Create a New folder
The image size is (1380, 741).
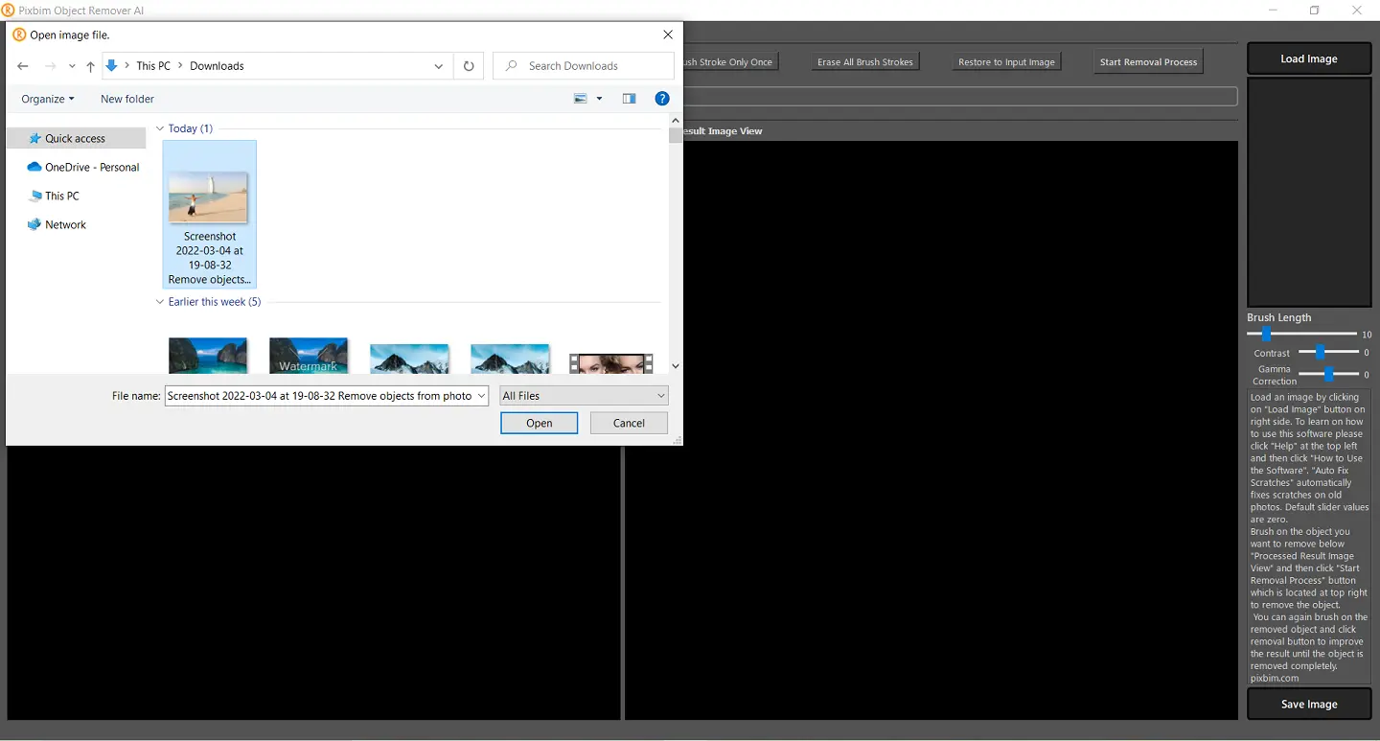click(x=127, y=99)
